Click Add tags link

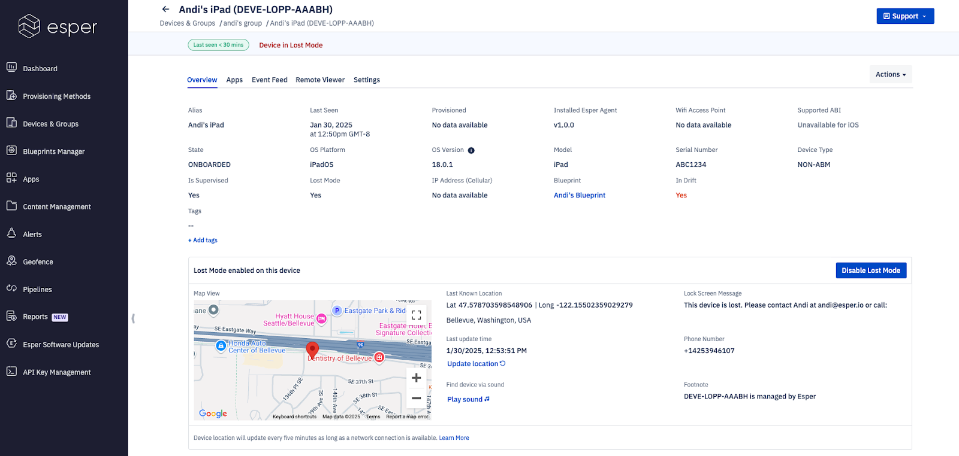[203, 240]
